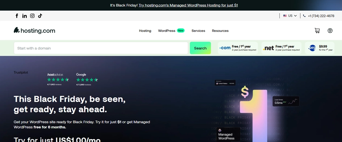Click the US flag icon
The width and height of the screenshot is (342, 142).
(285, 16)
